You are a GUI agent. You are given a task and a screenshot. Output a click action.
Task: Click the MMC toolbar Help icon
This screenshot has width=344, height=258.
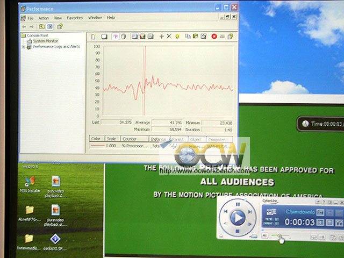click(60, 26)
